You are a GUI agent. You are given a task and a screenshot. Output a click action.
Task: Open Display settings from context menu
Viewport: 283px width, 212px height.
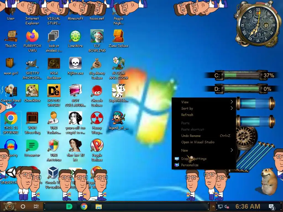[204, 159]
